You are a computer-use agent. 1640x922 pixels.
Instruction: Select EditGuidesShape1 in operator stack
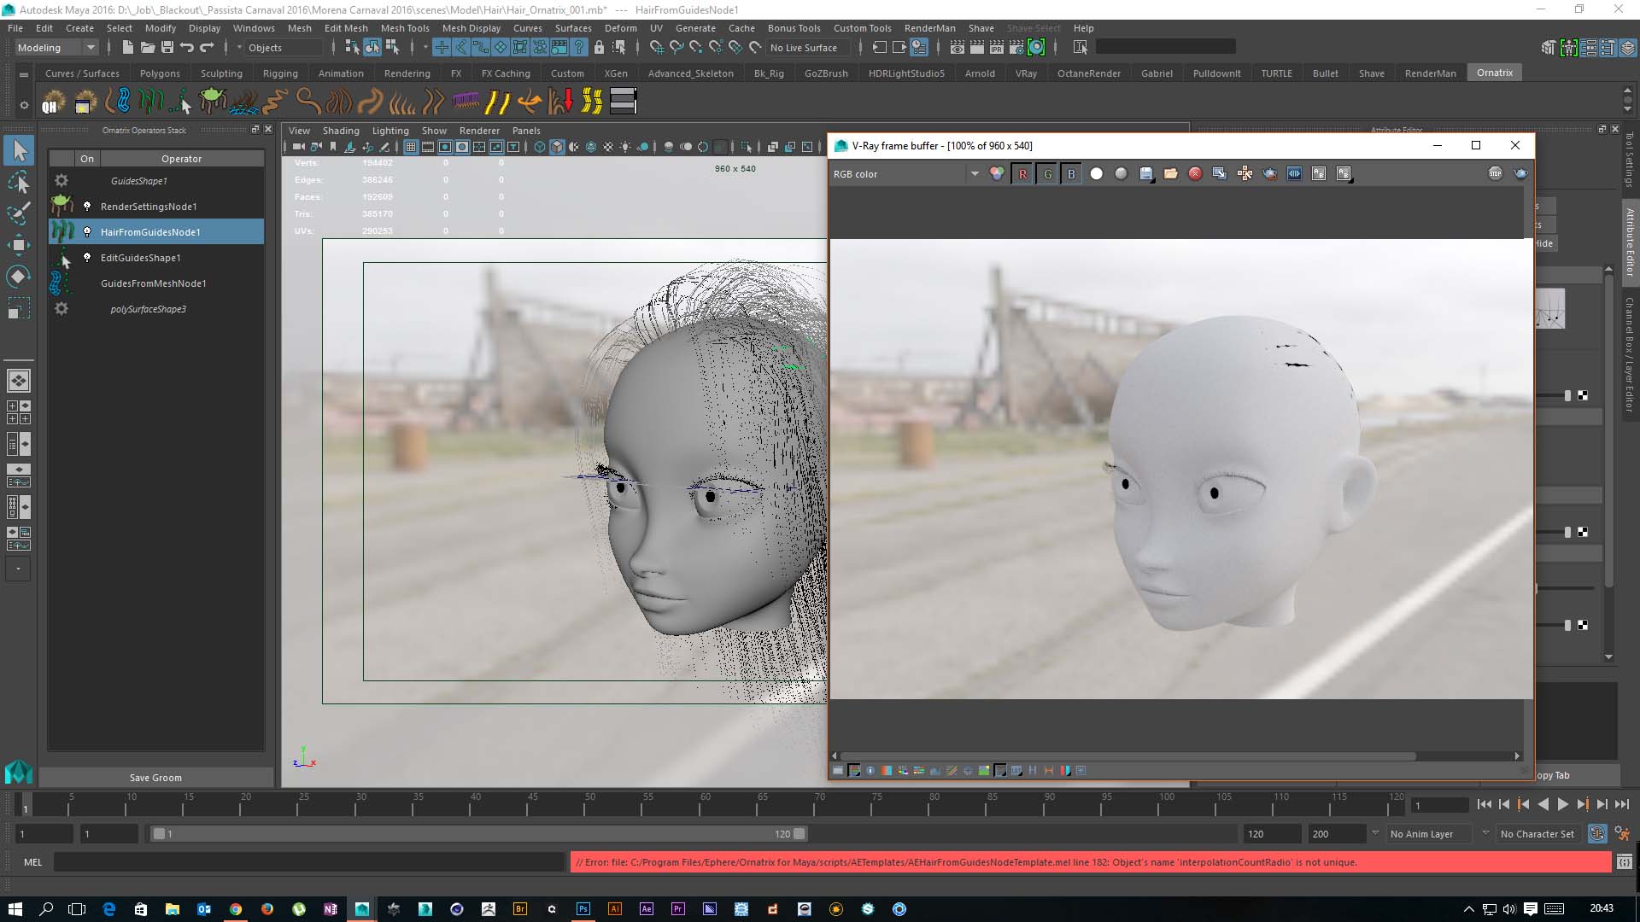[140, 258]
